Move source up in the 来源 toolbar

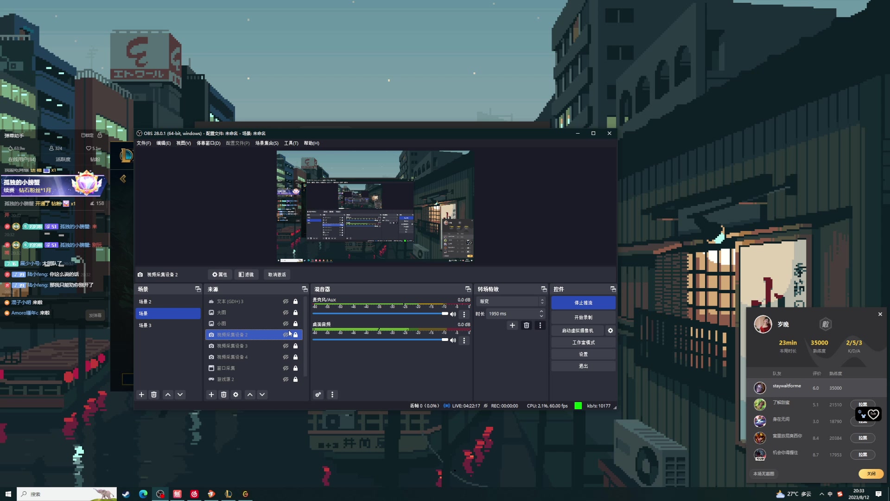point(250,395)
